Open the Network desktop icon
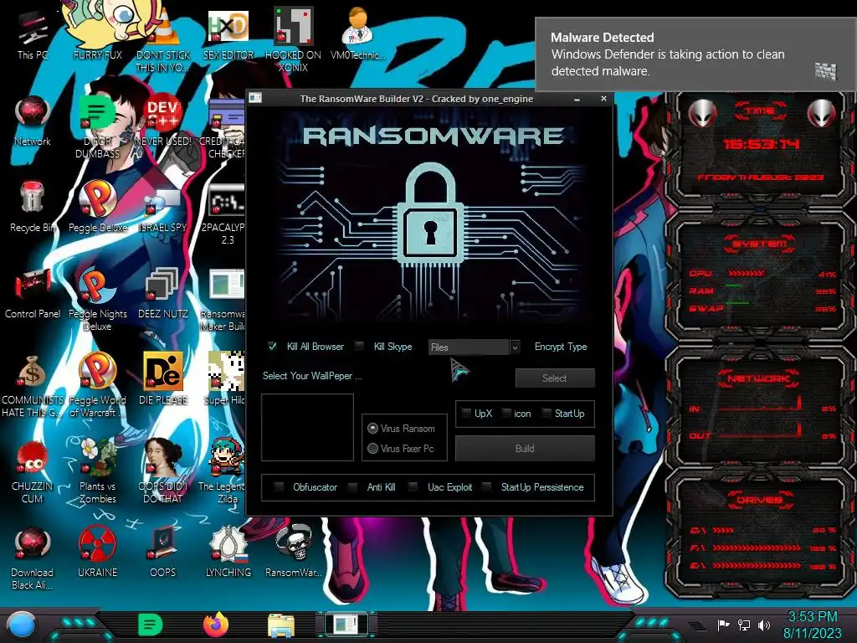Viewport: 857px width, 643px height. click(33, 121)
